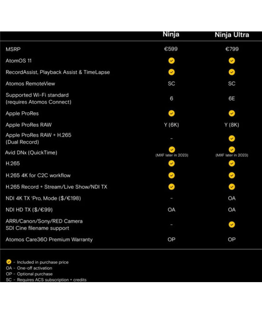
Task: Click the Y (8K) ProRes RAW value
Action: [x=232, y=125]
